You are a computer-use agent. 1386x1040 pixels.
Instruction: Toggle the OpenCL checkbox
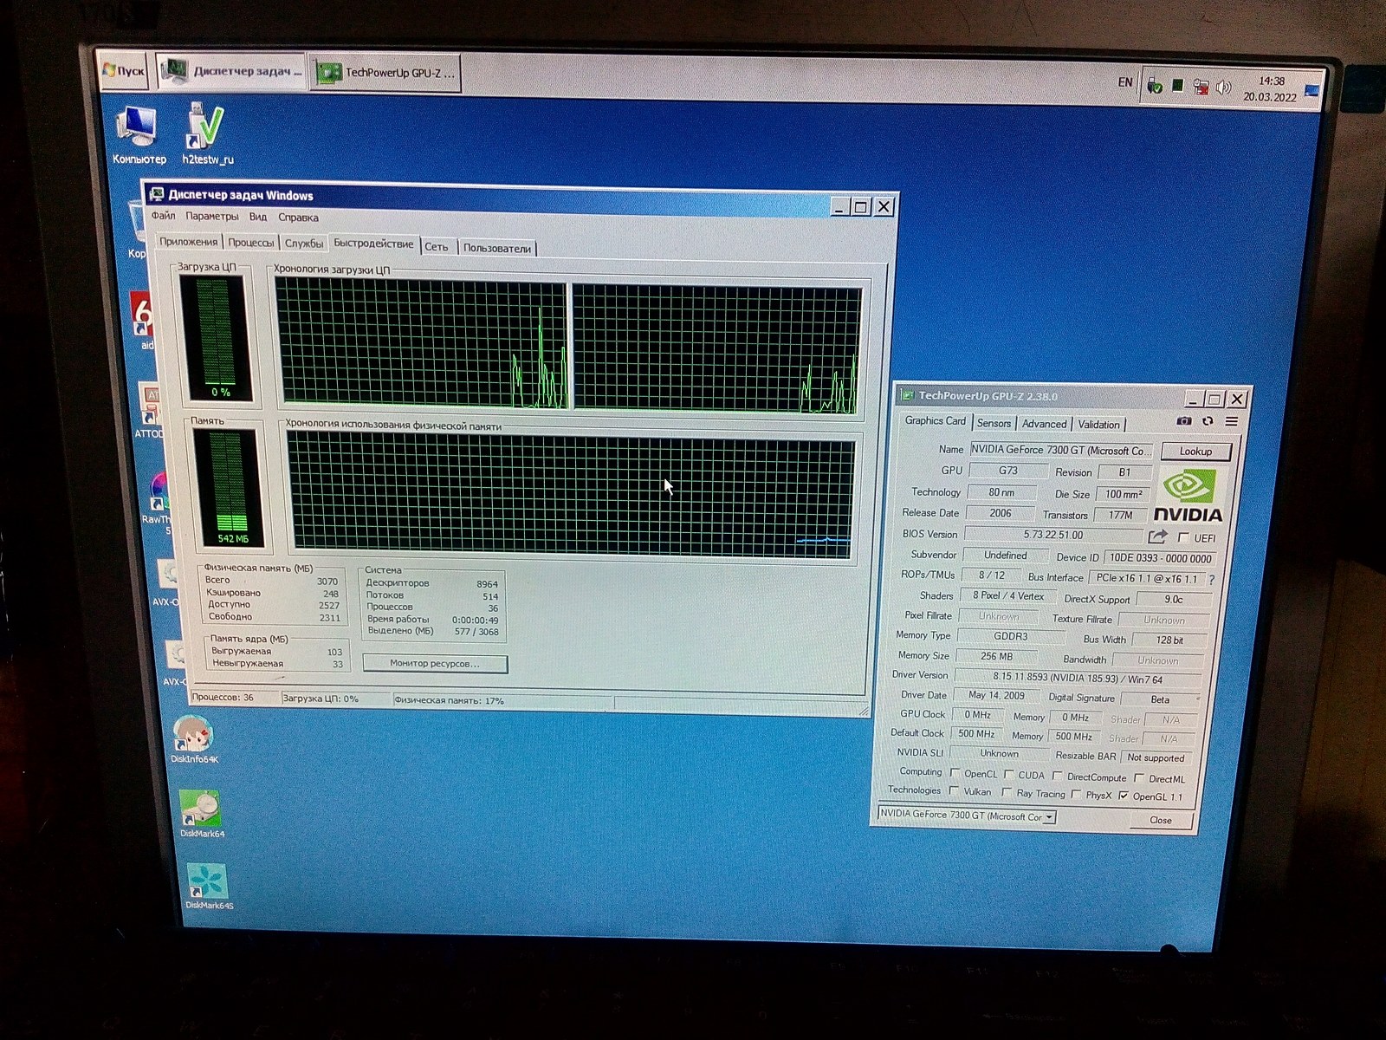click(x=955, y=773)
